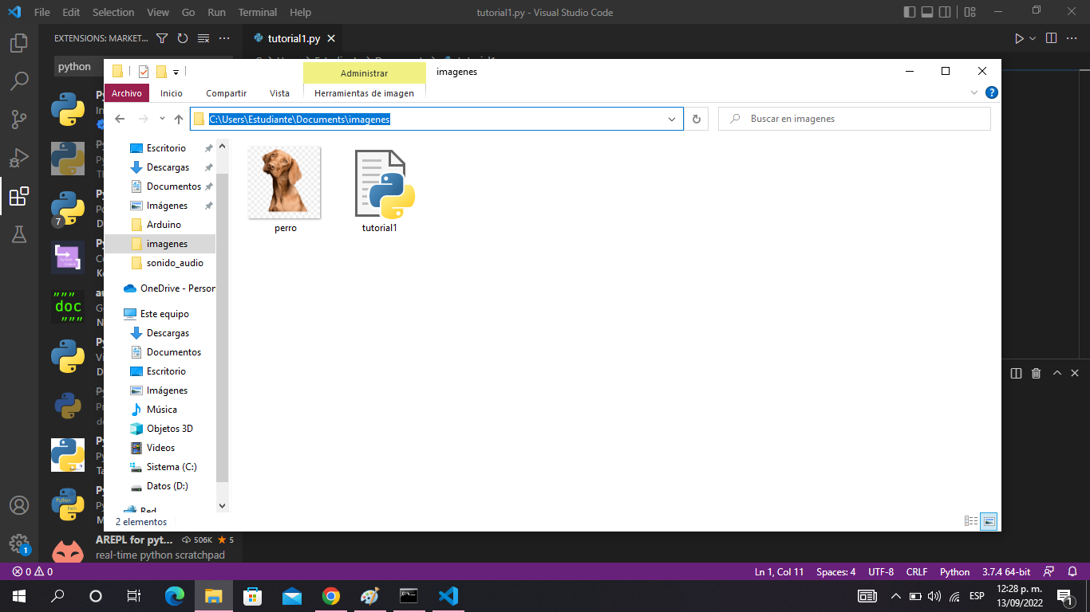The width and height of the screenshot is (1090, 612).
Task: Close the tutorial1.py editor tab
Action: (331, 38)
